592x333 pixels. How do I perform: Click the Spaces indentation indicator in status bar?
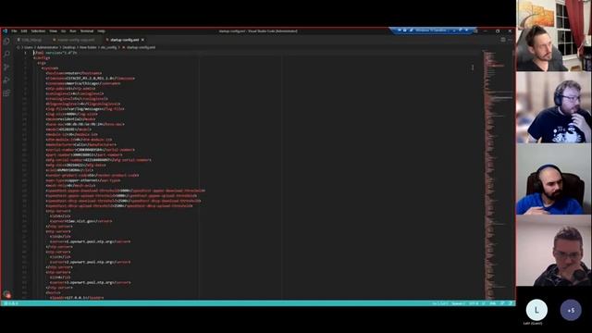459,303
